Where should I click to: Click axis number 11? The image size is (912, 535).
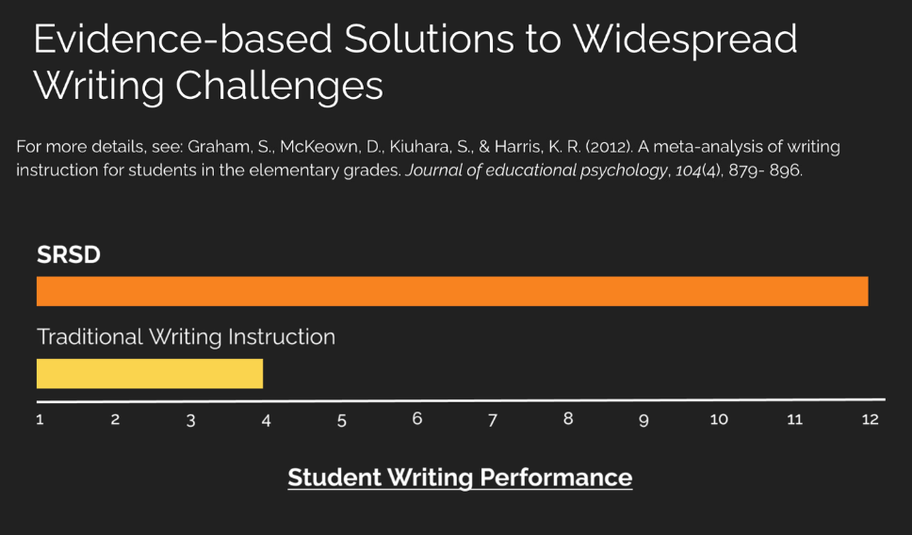pos(794,419)
